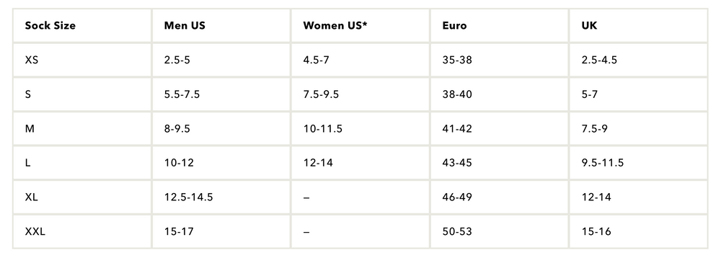Click the XXL sock size cell
Image resolution: width=721 pixels, height=263 pixels.
82,232
